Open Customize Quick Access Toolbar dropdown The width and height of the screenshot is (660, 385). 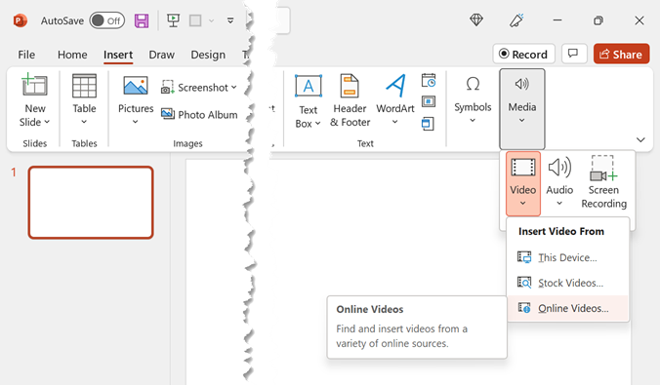click(230, 20)
